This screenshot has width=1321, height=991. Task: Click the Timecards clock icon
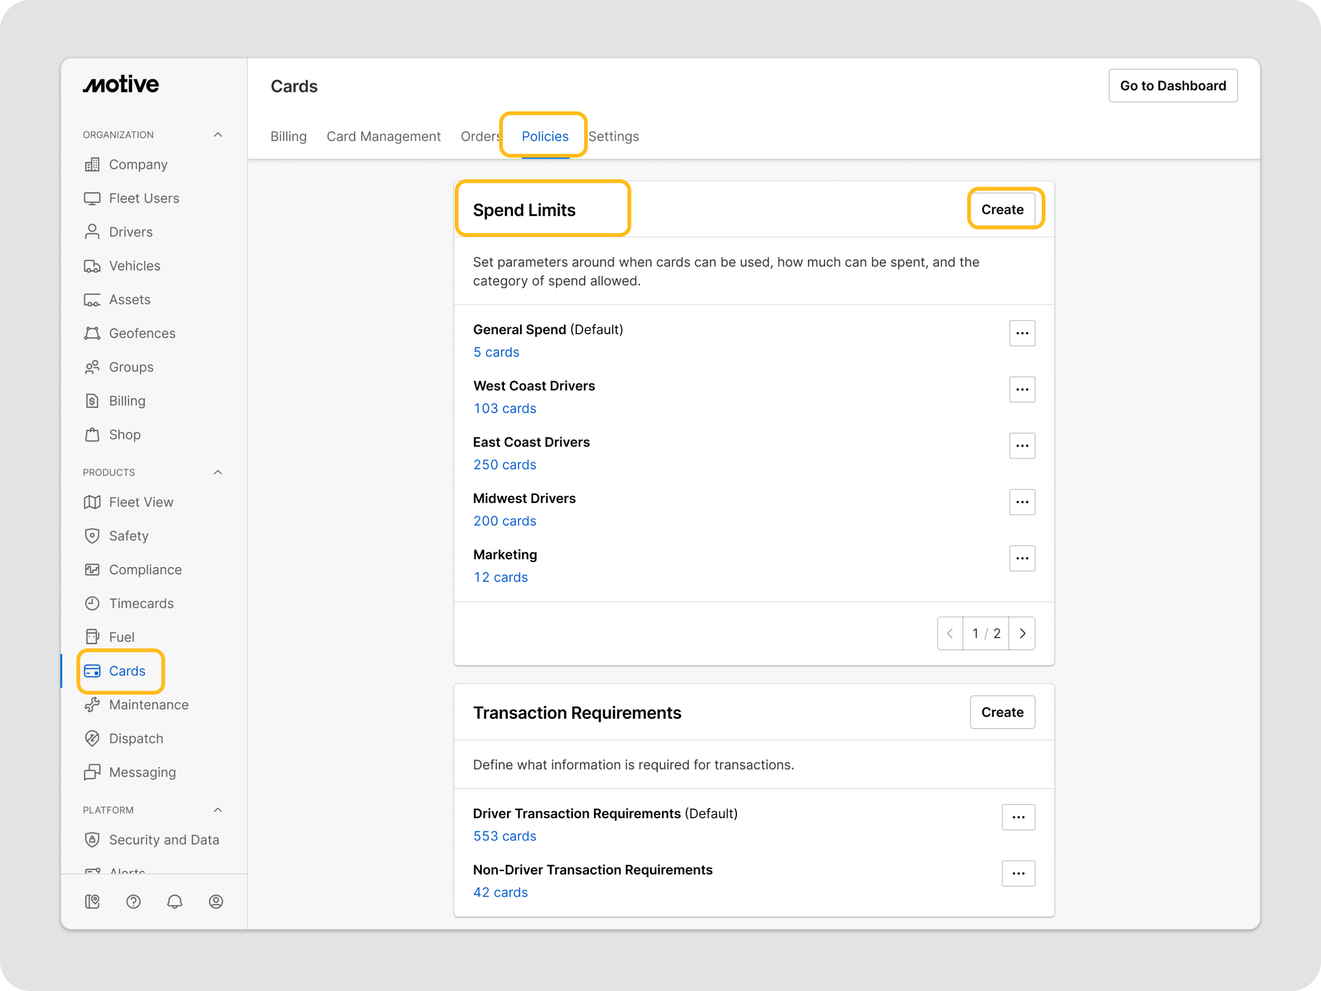[92, 603]
